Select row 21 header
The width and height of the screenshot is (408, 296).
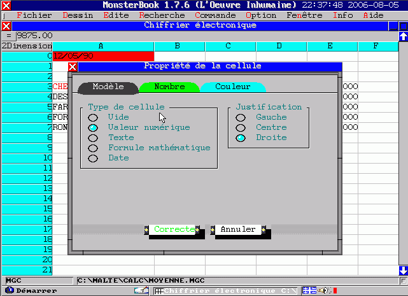tap(27, 271)
